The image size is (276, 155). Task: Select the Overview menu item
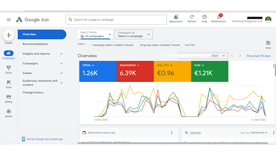pyautogui.click(x=42, y=34)
